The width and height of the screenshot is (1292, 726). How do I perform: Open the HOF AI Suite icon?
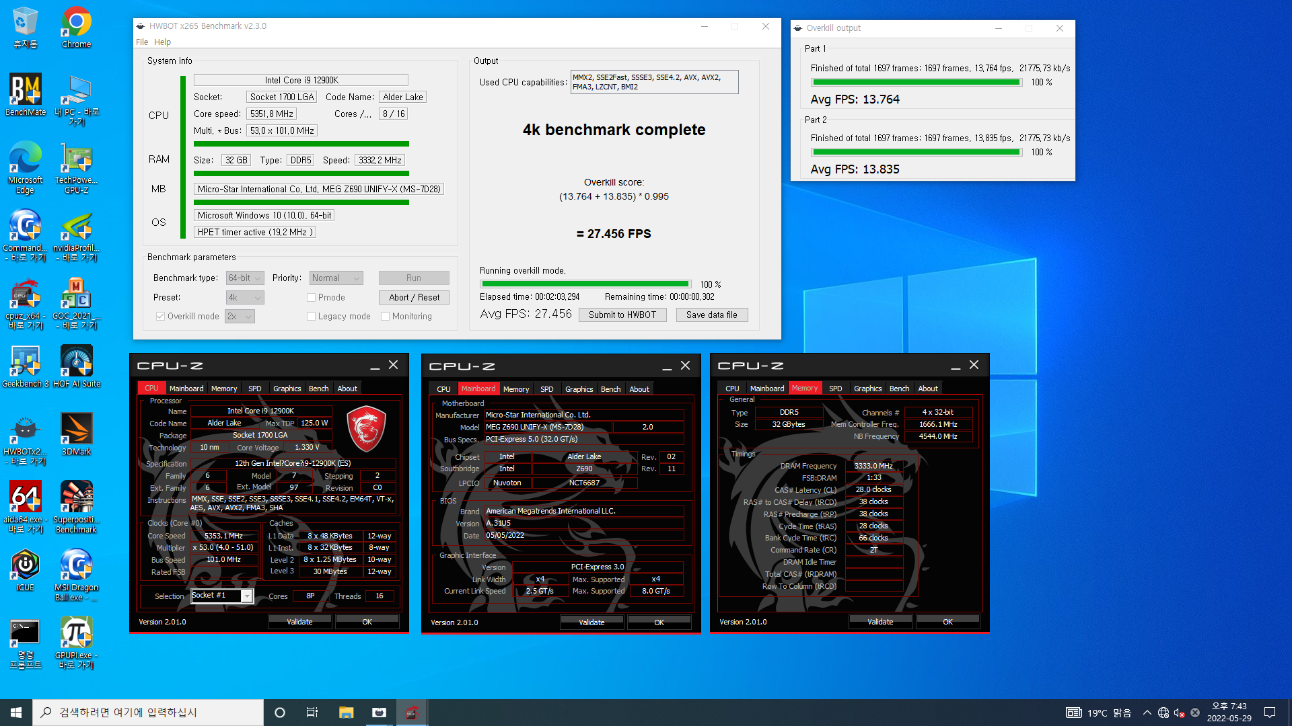(x=76, y=366)
